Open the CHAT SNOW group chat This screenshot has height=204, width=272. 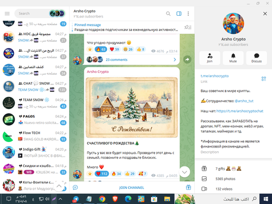click(x=34, y=86)
